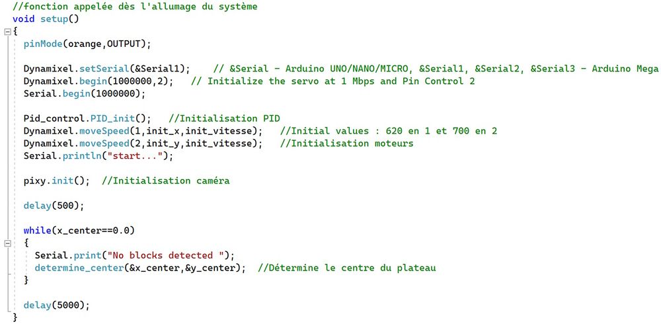Click the determine_center function call

click(79, 268)
